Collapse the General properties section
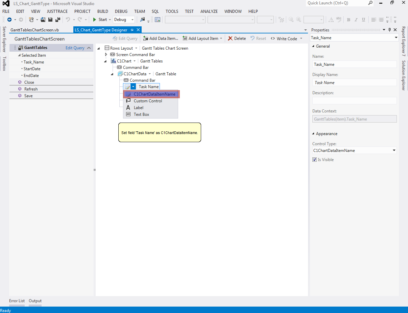This screenshot has width=408, height=313. click(x=313, y=46)
